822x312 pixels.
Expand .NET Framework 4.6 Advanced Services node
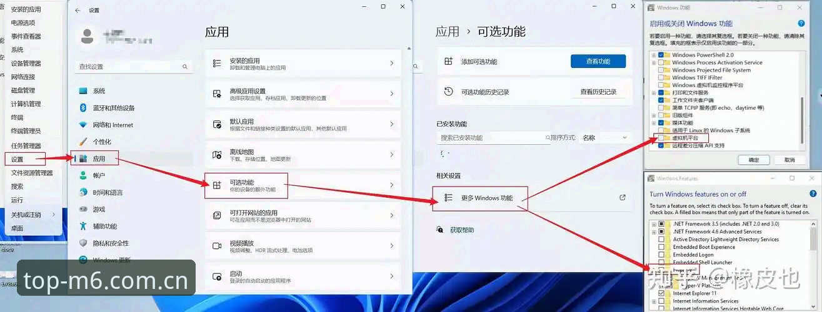coord(654,232)
